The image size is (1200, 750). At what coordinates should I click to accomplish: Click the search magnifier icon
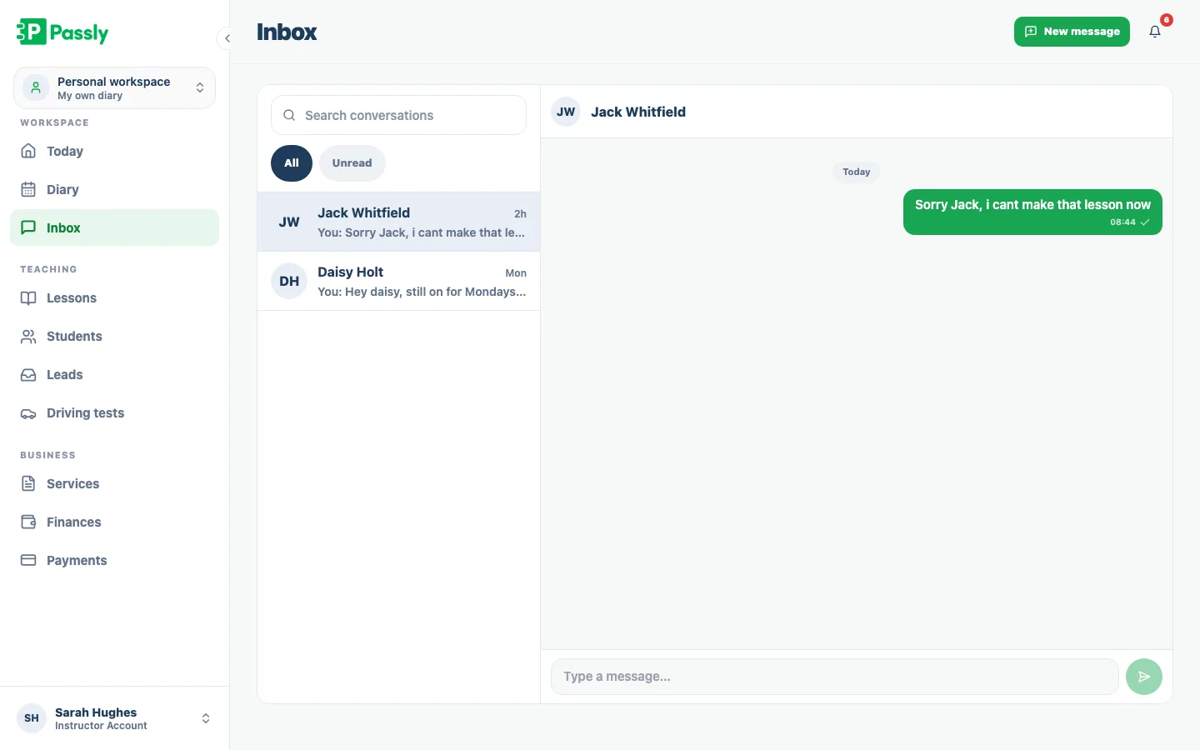(289, 115)
